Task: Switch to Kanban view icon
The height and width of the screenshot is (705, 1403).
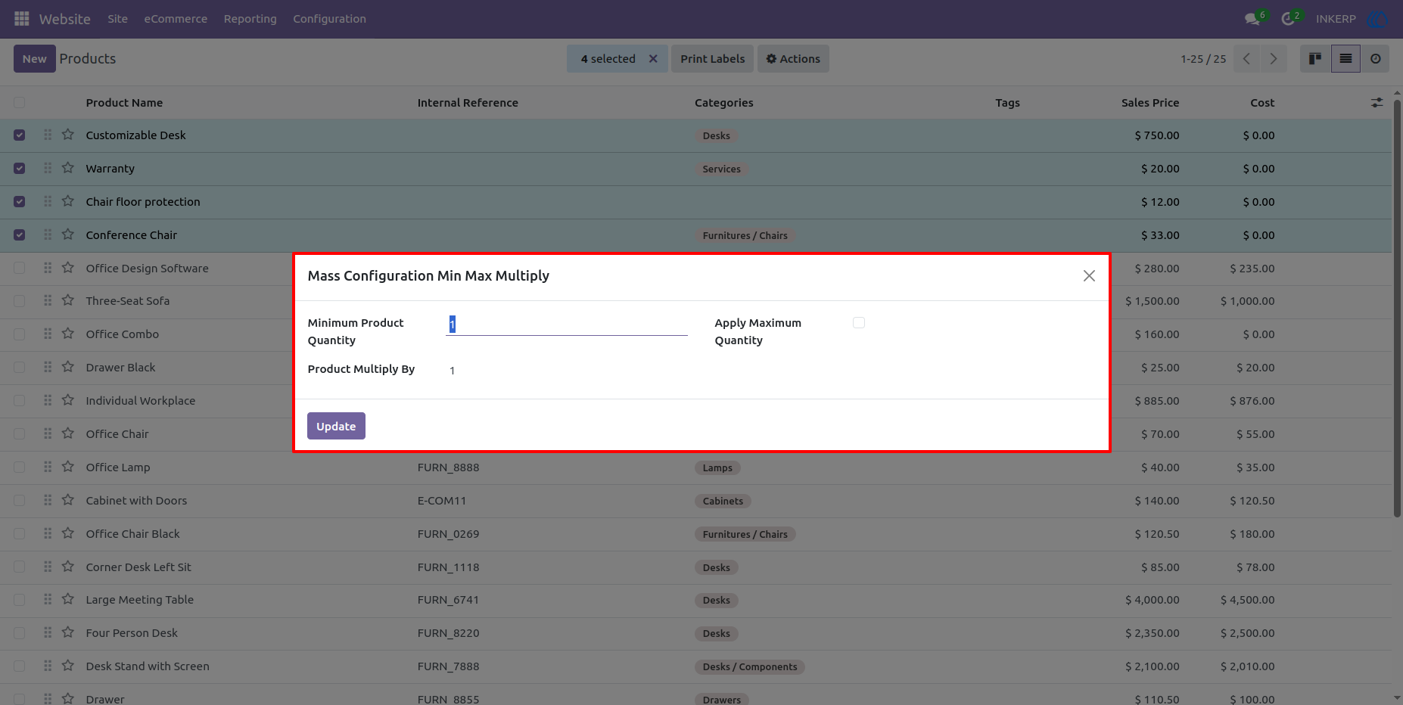Action: (1315, 59)
